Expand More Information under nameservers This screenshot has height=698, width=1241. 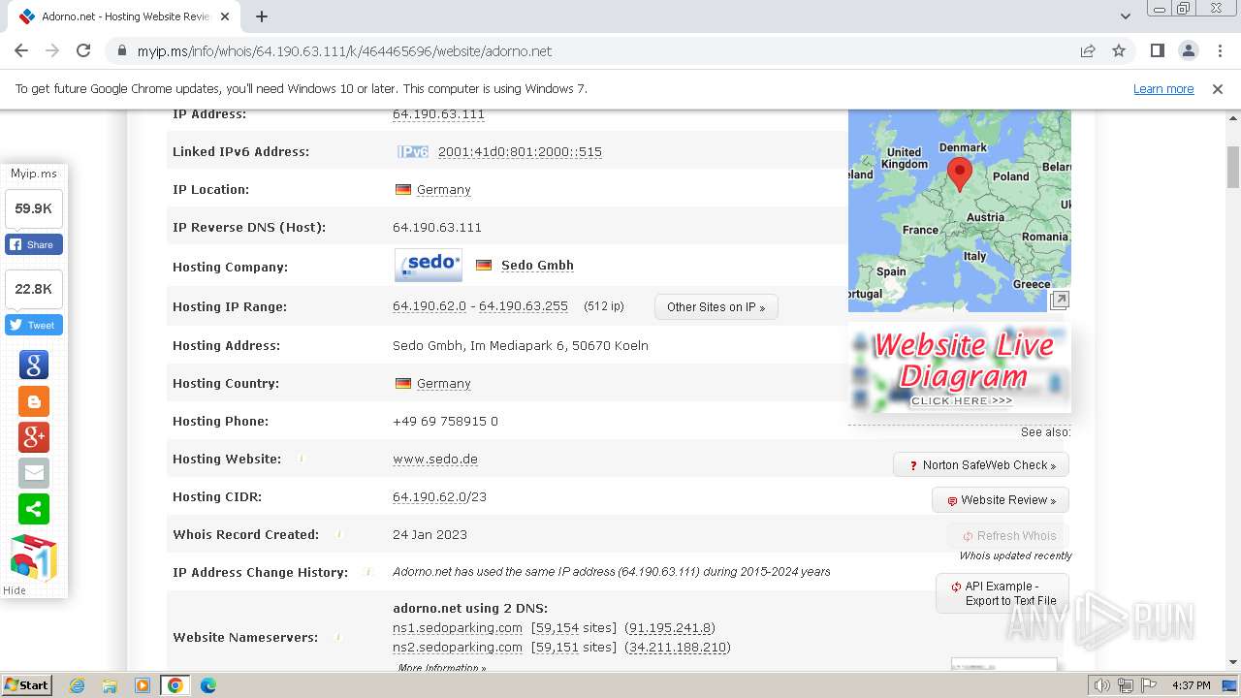[x=442, y=668]
